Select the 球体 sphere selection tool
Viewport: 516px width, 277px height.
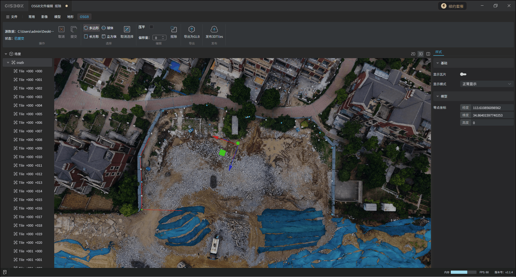click(107, 28)
